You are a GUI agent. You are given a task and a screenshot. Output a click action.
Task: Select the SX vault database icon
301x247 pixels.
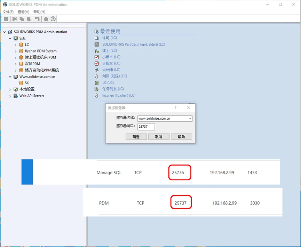21,83
